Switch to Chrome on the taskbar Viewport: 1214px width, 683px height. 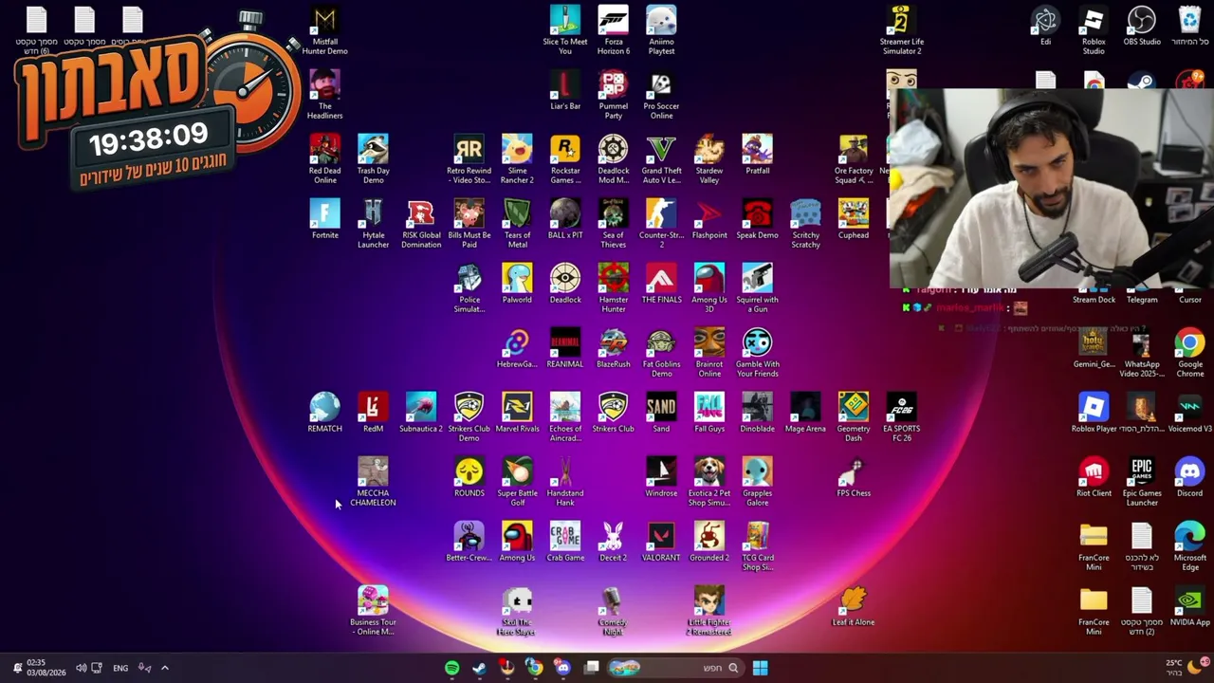coord(535,668)
